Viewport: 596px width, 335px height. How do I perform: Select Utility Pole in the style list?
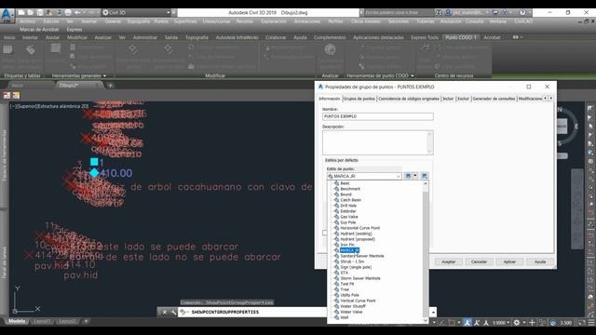click(350, 295)
